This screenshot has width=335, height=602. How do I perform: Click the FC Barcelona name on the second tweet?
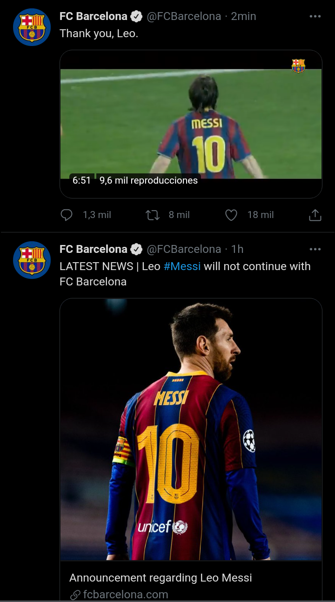point(93,249)
